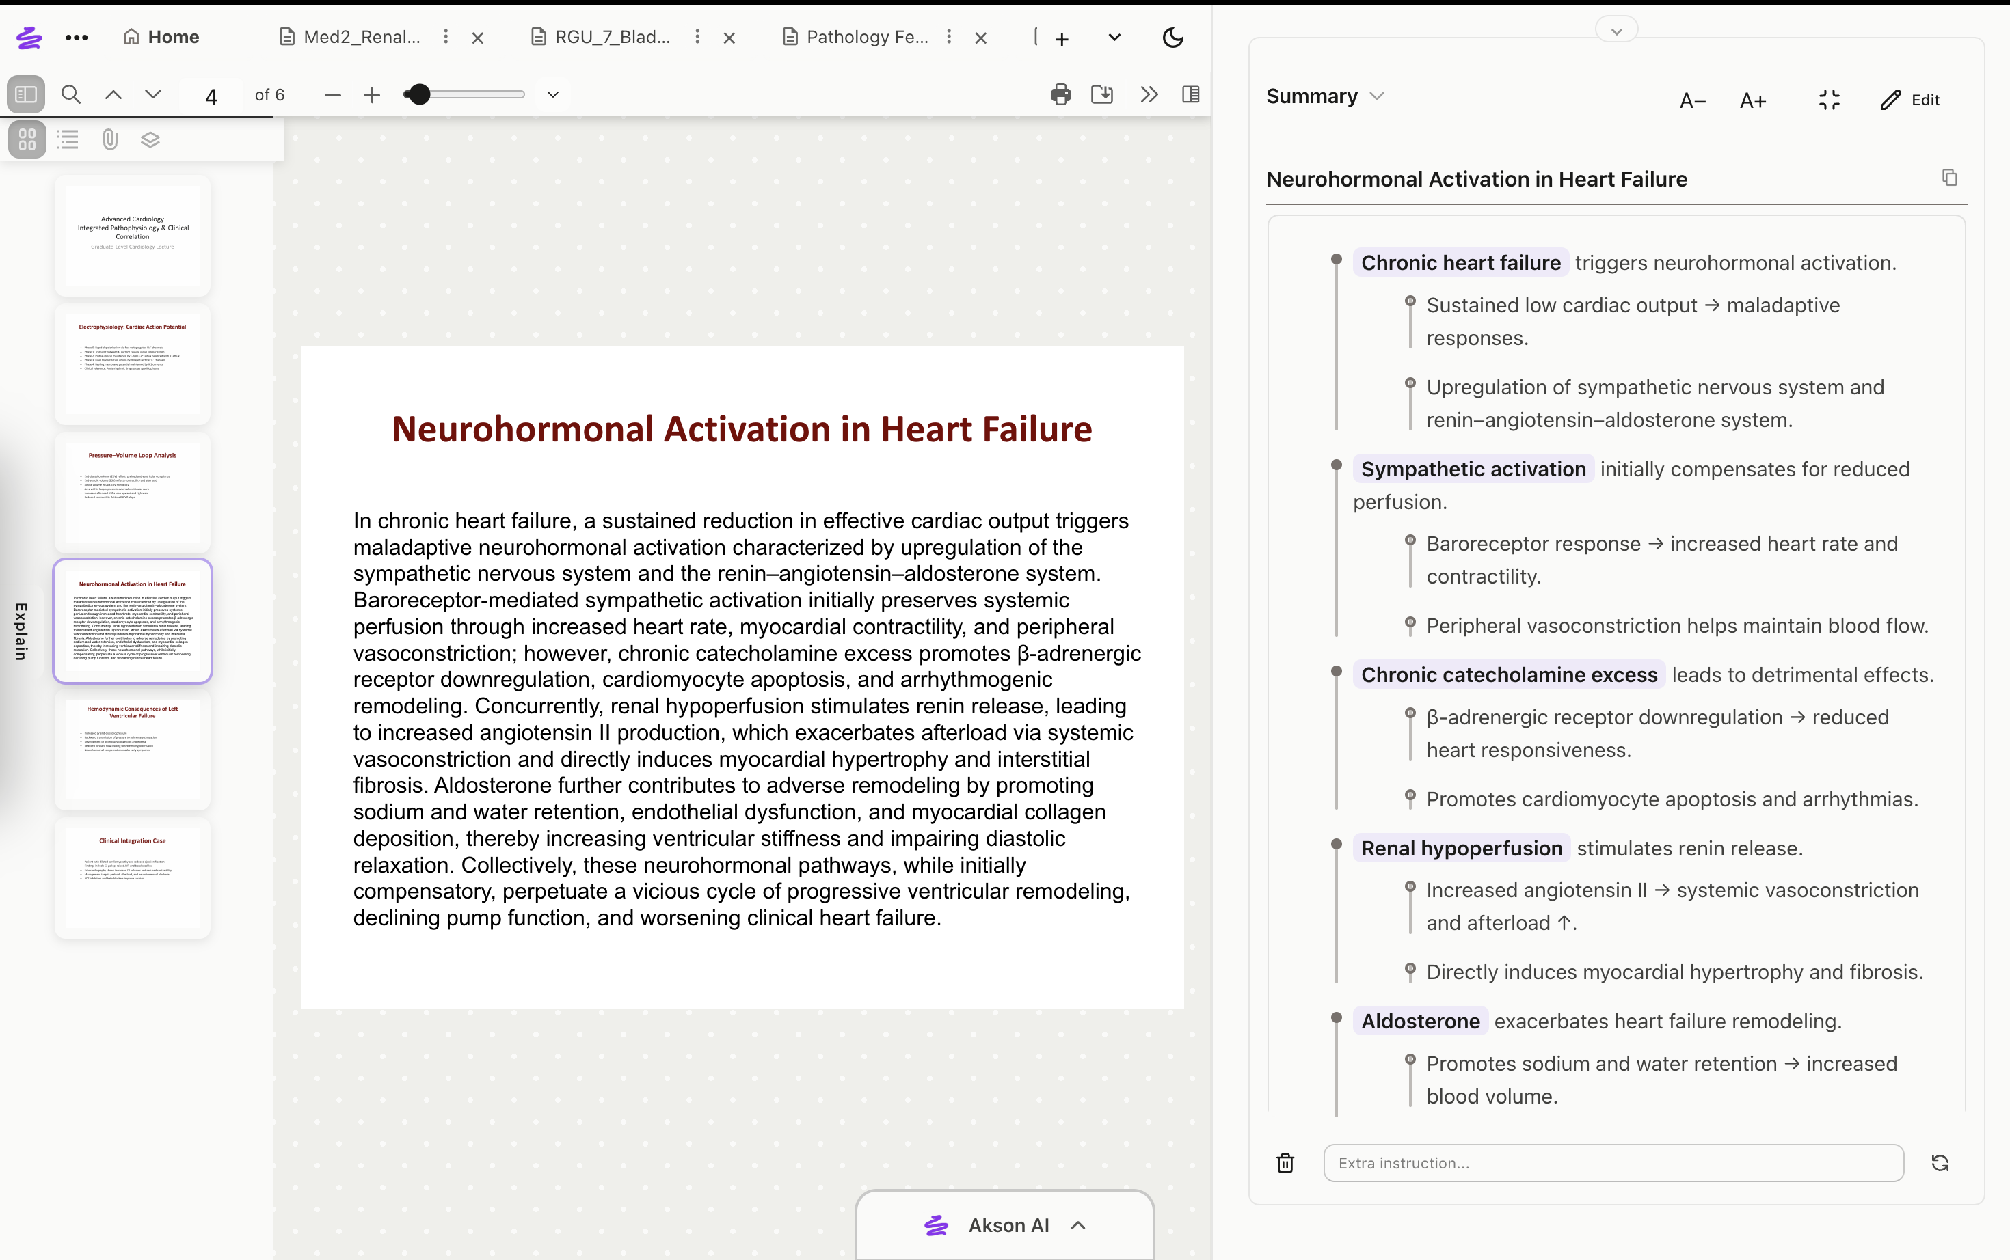Toggle dark mode moon icon
Image resolution: width=2010 pixels, height=1260 pixels.
[1172, 38]
